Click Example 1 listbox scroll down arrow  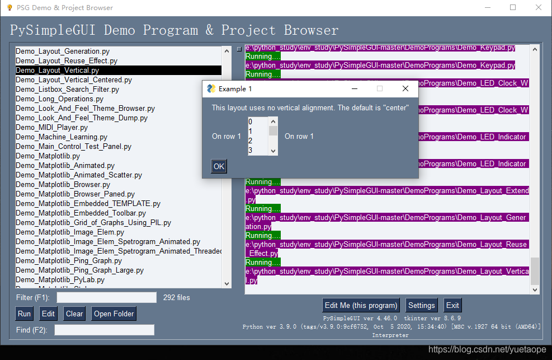click(x=273, y=151)
